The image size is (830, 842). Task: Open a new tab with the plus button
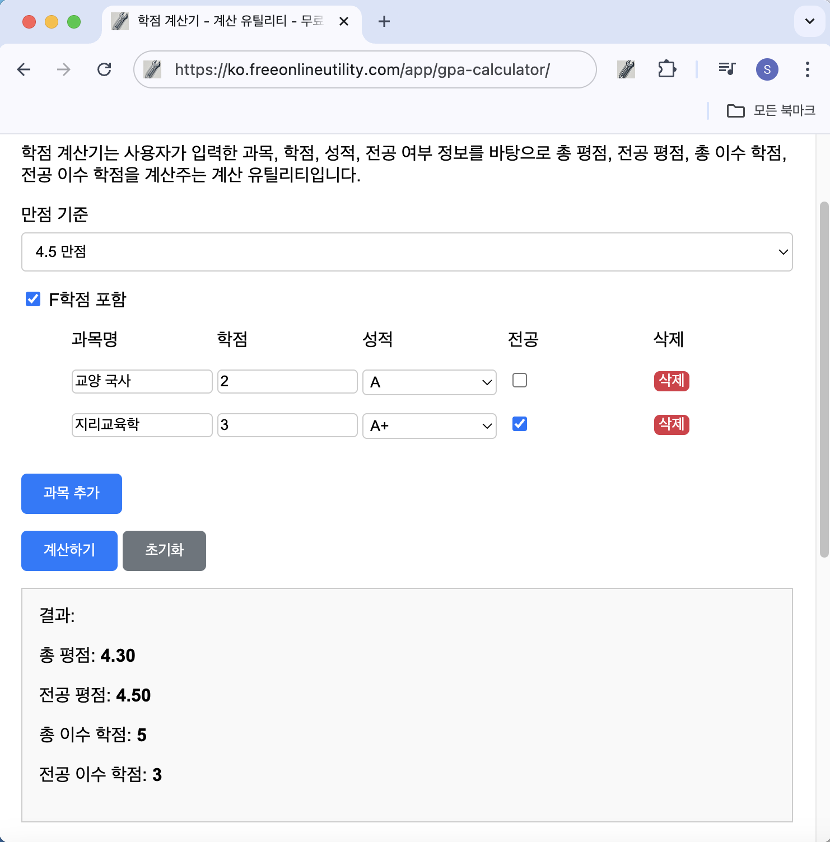pyautogui.click(x=384, y=22)
